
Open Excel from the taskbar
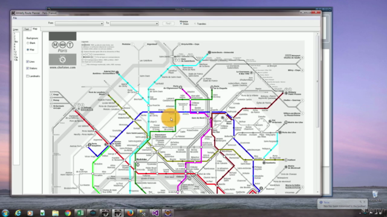click(x=80, y=213)
